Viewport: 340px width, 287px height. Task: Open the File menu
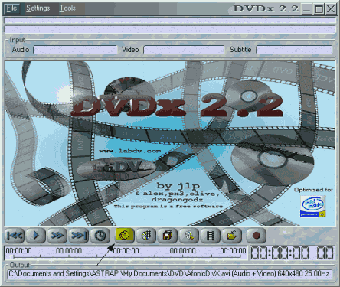(x=11, y=8)
